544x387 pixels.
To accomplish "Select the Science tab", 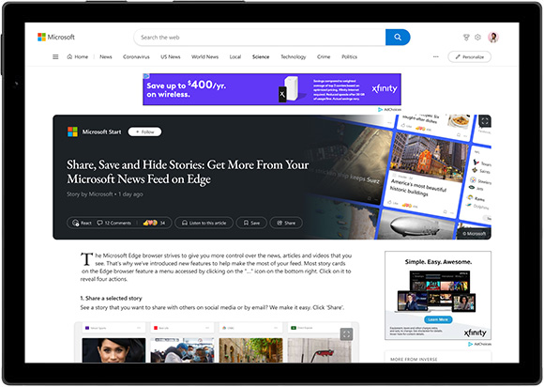I will (261, 56).
